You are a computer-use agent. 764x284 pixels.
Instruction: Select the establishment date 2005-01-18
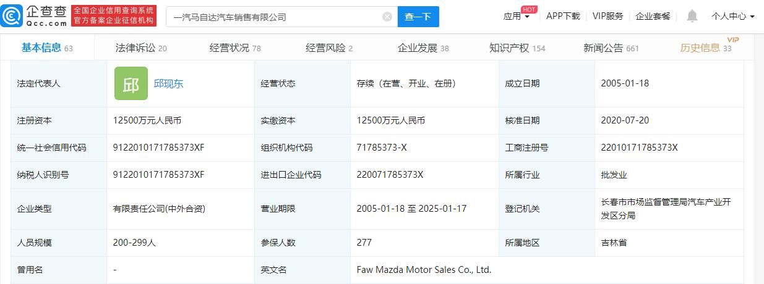(625, 83)
